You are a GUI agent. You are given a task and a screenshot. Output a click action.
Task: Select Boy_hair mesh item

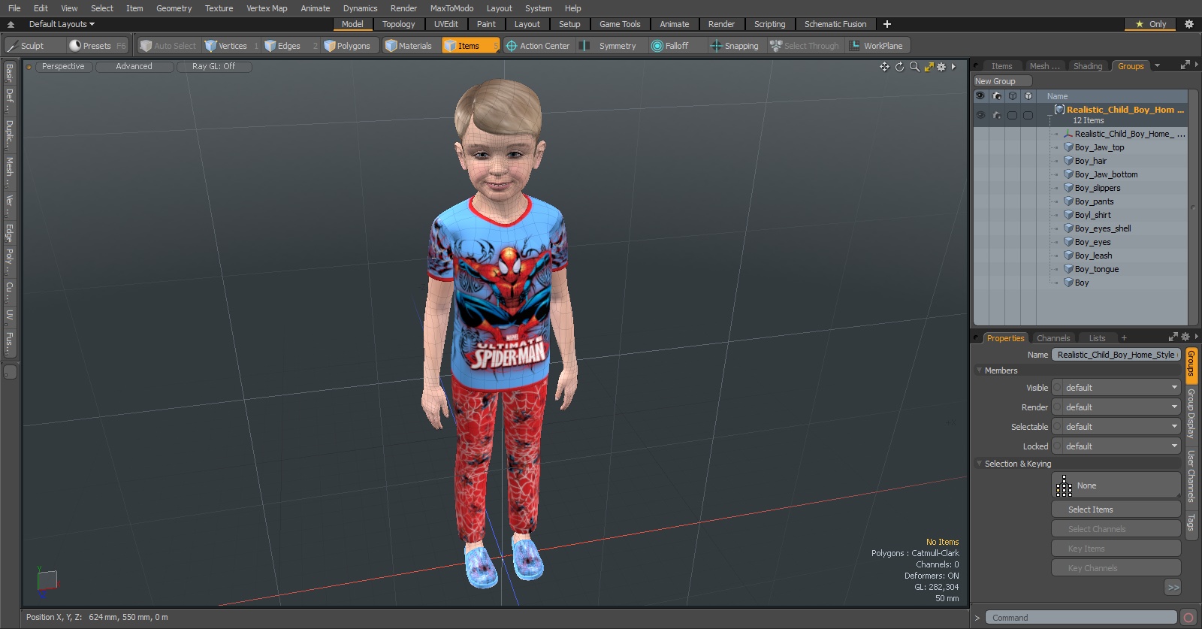click(1090, 161)
